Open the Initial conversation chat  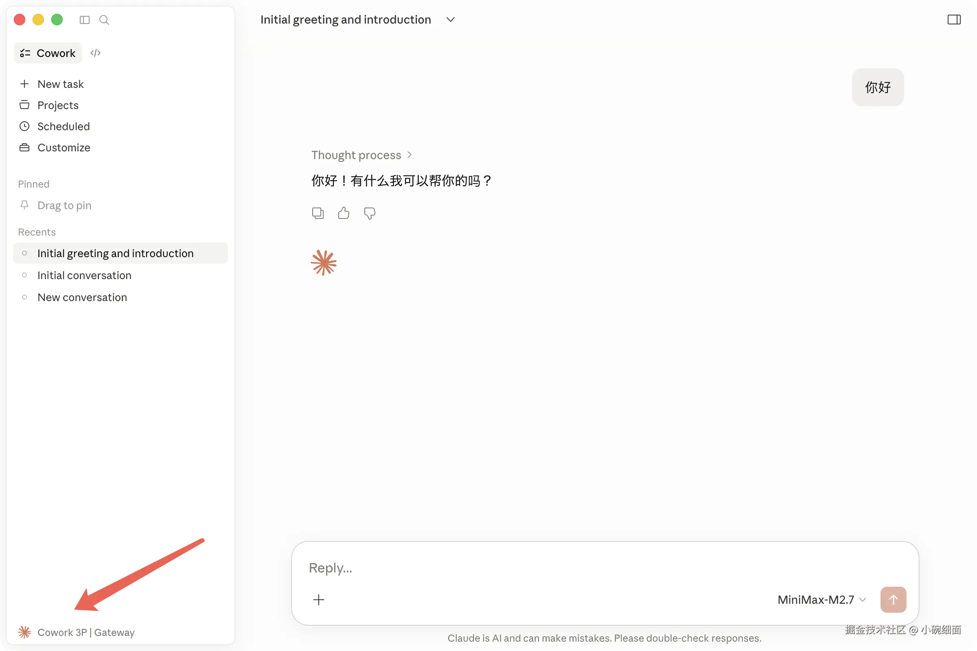pyautogui.click(x=84, y=275)
